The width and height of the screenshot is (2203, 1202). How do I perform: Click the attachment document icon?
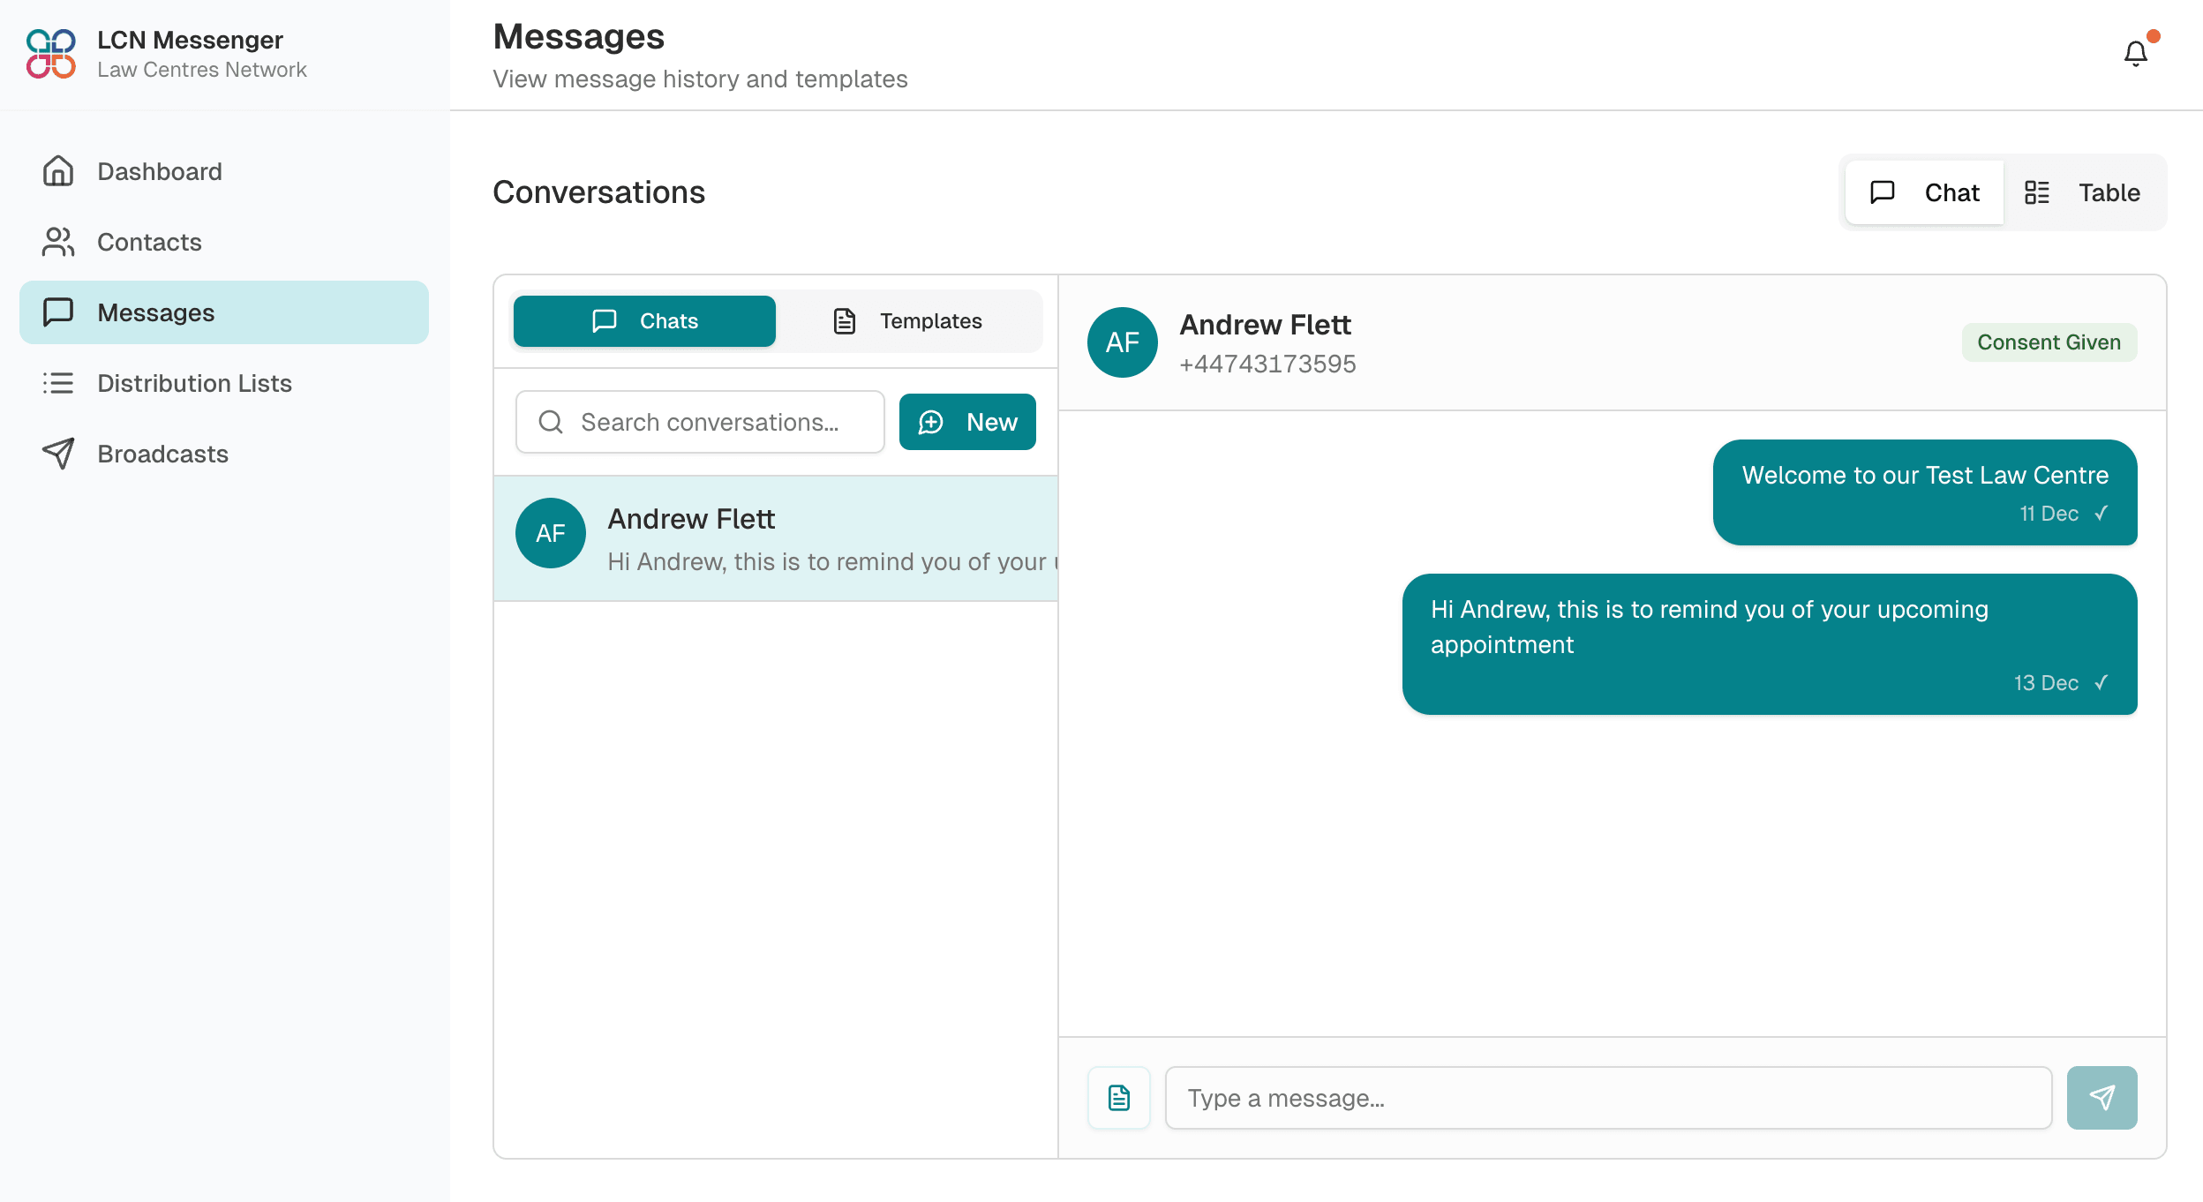point(1118,1097)
